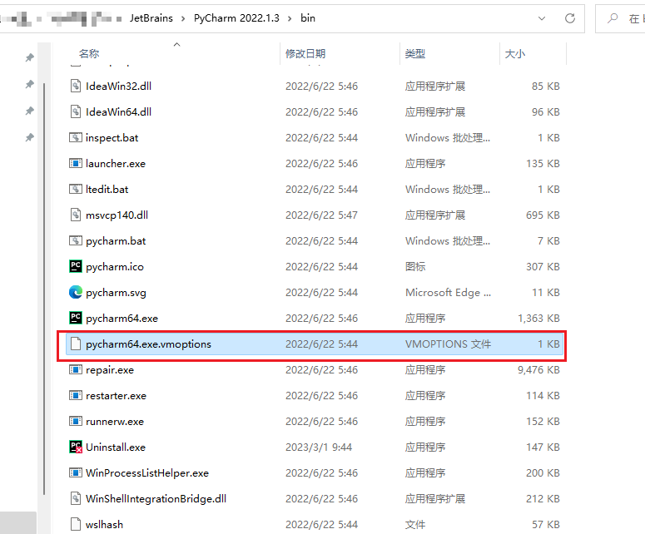Select the restarter.exe file name
The width and height of the screenshot is (645, 534).
point(116,396)
